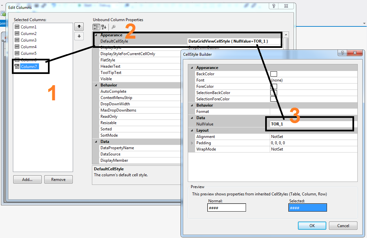Click the Column2 textbox column icon
The image size is (367, 238).
(17, 33)
